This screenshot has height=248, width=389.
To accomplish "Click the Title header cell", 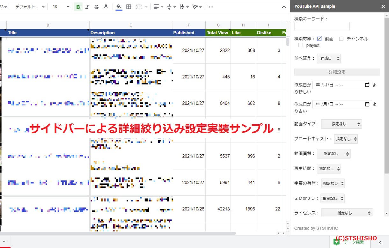I will [48, 33].
